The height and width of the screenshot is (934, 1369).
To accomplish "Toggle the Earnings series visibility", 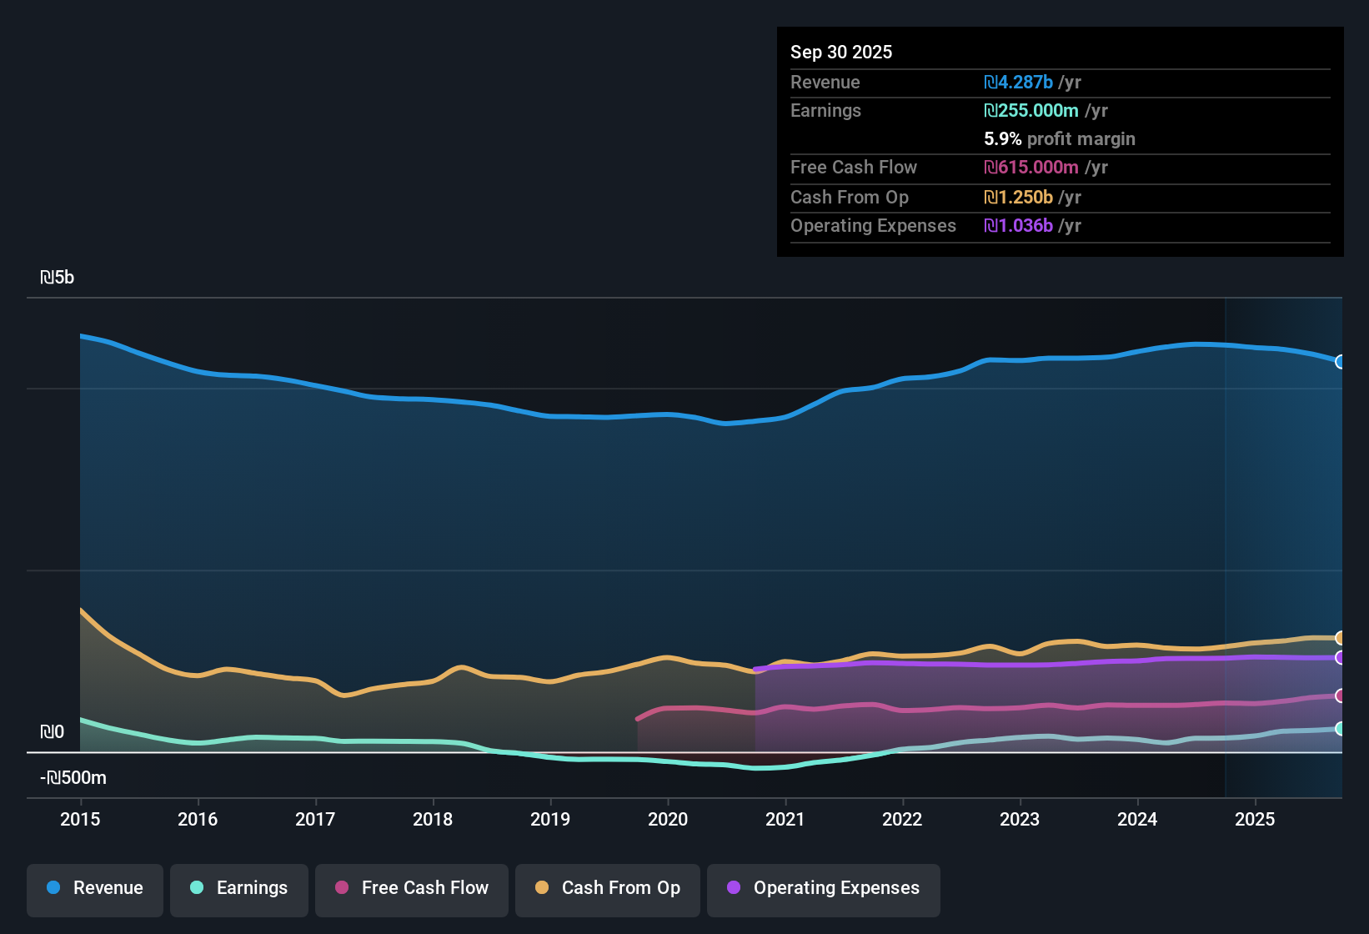I will 238,889.
